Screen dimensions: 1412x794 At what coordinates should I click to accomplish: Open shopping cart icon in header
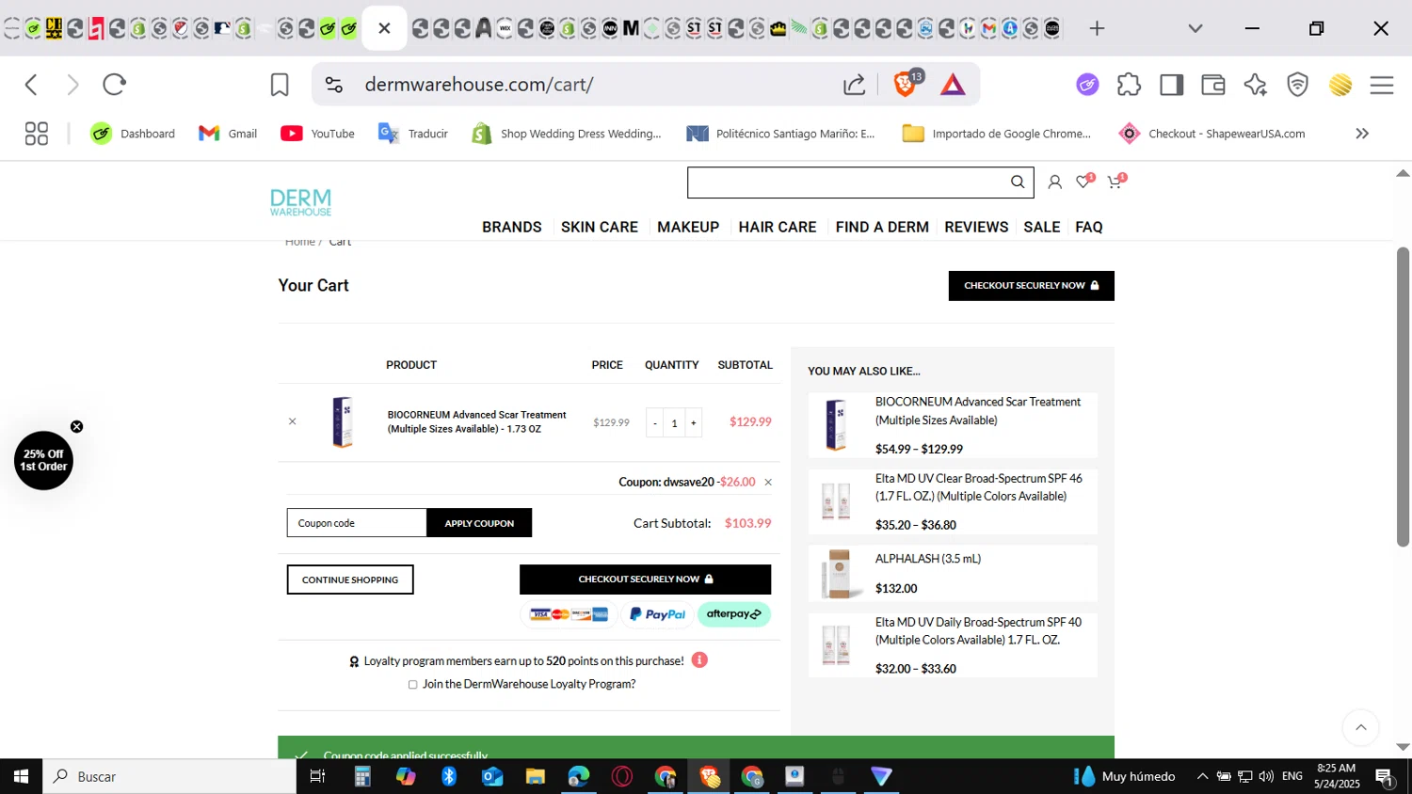pyautogui.click(x=1115, y=182)
